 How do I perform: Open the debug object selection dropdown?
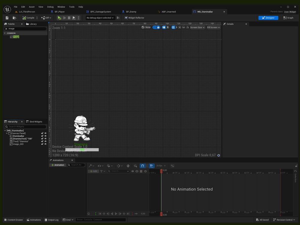click(100, 18)
